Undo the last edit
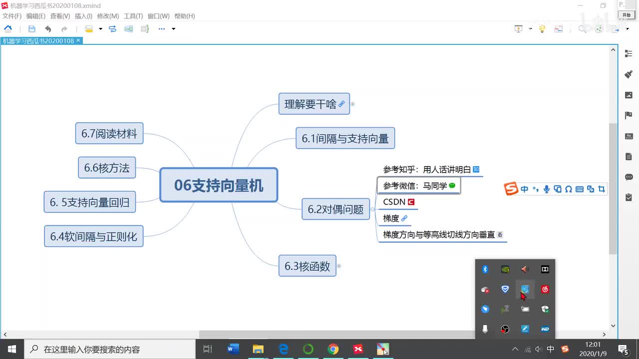 tap(48, 29)
